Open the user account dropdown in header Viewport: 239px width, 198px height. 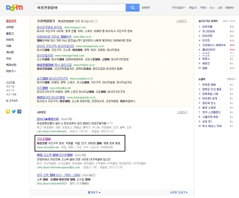[179, 8]
